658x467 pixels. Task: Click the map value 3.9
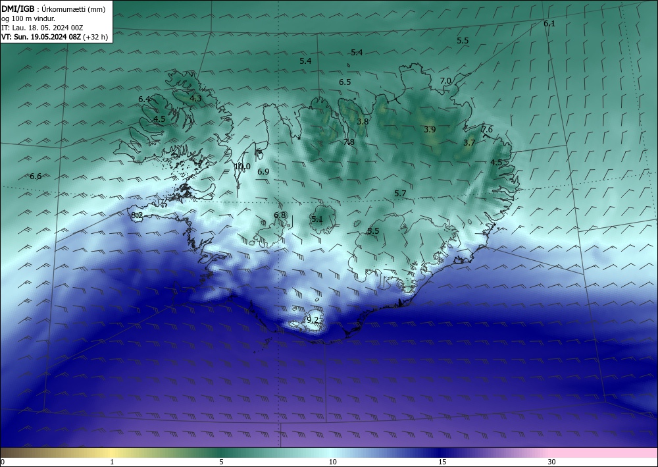click(430, 129)
